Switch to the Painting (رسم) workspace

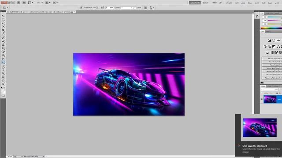214,3
